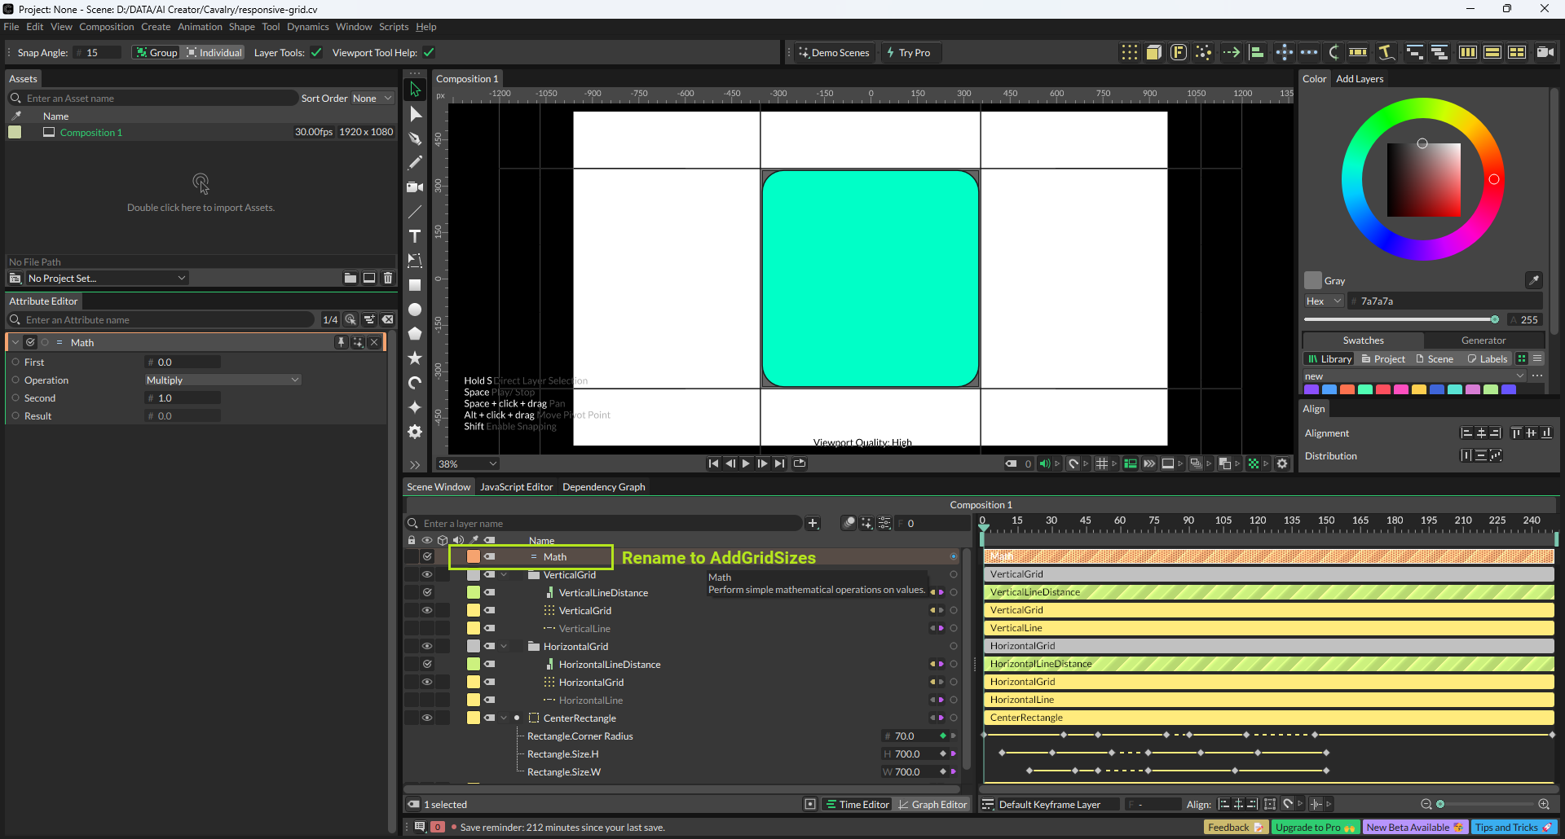Pick the Rectangle shape tool
This screenshot has width=1565, height=839.
click(415, 285)
